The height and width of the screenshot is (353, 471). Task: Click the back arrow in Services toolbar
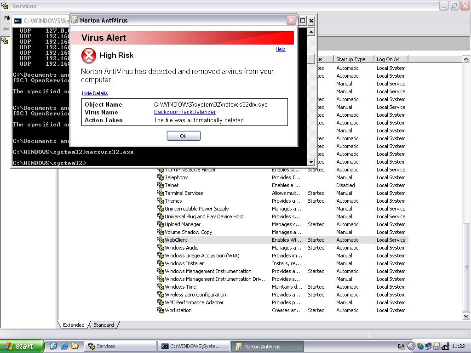point(6,29)
